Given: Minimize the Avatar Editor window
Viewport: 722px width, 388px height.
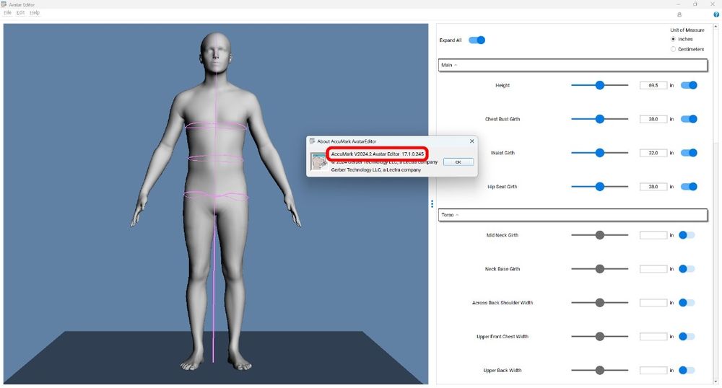Looking at the screenshot, I should click(x=678, y=4).
